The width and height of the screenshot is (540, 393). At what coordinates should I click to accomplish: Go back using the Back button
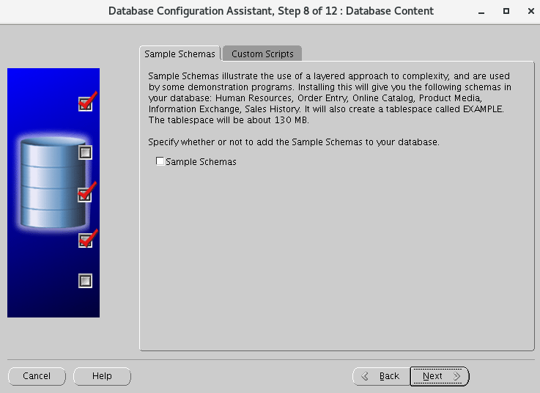tap(381, 375)
